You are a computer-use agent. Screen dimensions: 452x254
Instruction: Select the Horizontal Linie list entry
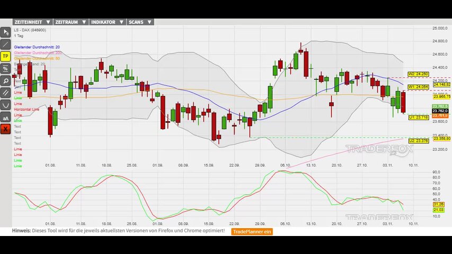[26, 109]
